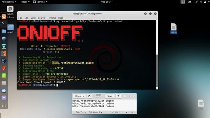Click the report path reports/onioff_2017-08-23 text
Screen dimensions: 210x118
[x=93, y=79]
